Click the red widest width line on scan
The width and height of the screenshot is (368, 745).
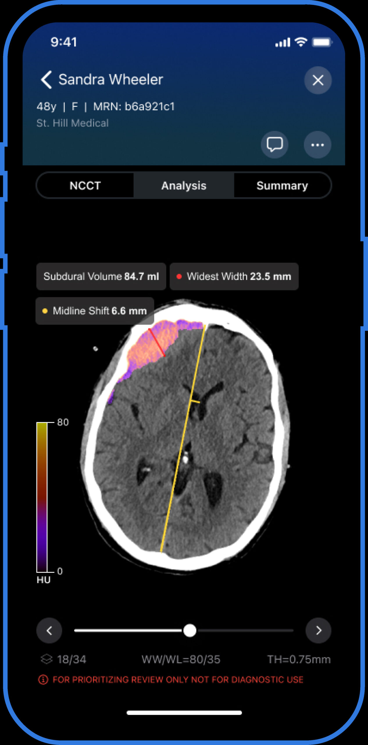click(157, 342)
